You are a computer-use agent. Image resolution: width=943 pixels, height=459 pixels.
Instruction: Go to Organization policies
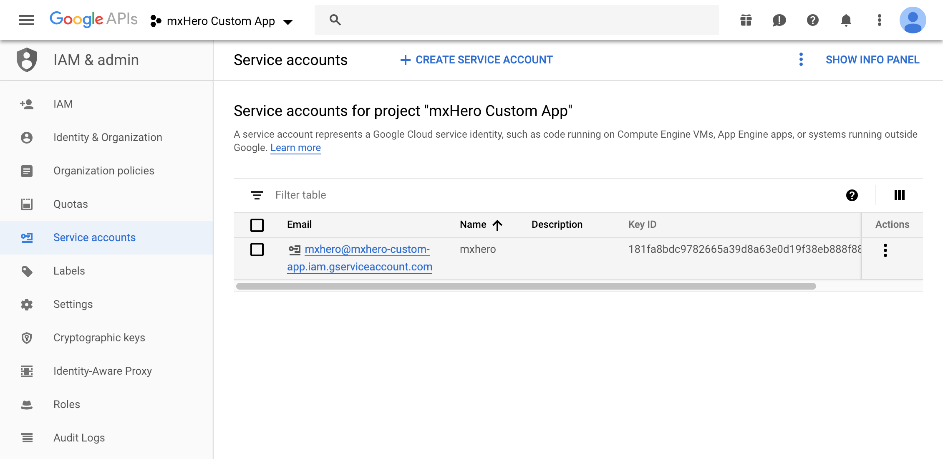click(106, 171)
